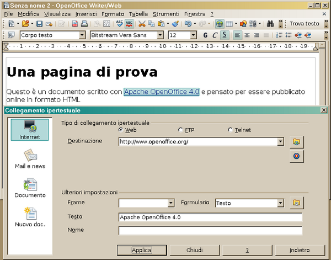Image resolution: width=331 pixels, height=260 pixels.
Task: Expand the Formulario dropdown showing Testo
Action: pyautogui.click(x=281, y=203)
